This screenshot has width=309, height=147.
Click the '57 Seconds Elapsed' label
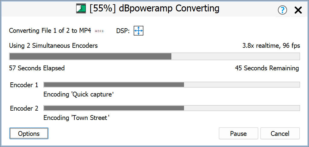37,68
